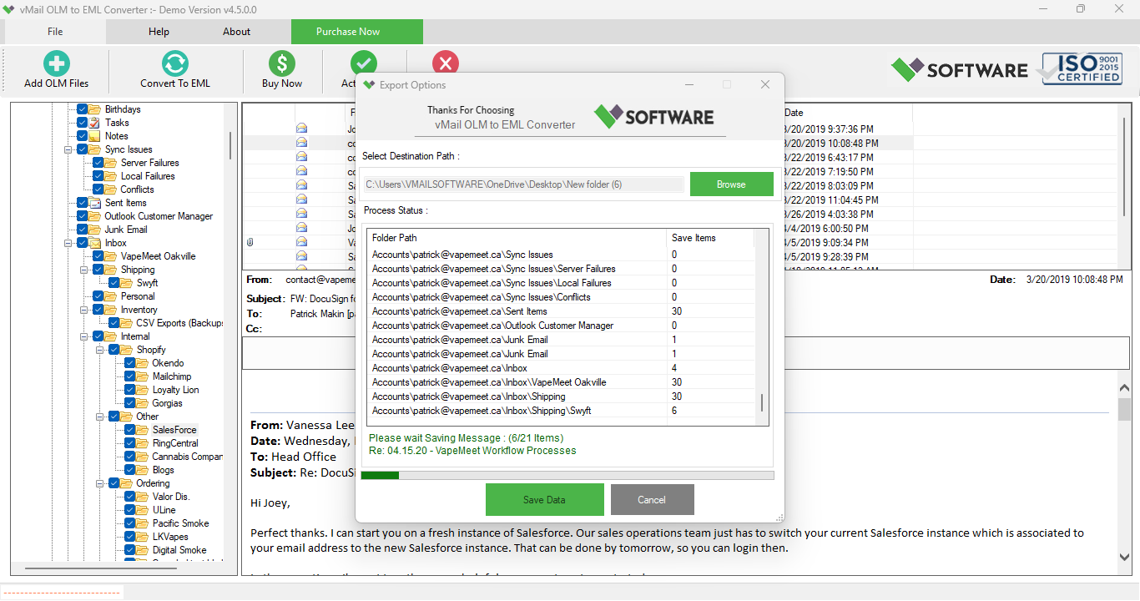Click the Add OLM Files icon
The height and width of the screenshot is (601, 1140).
tap(55, 63)
